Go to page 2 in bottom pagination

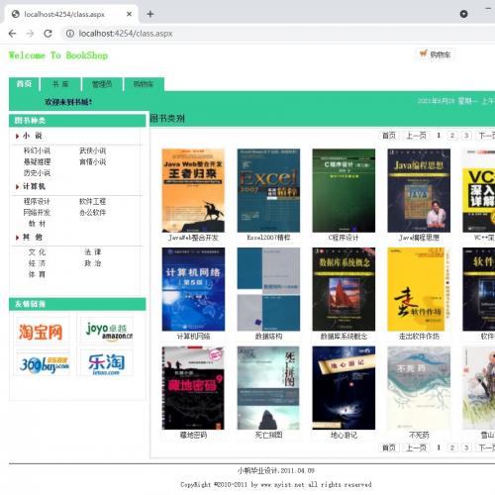[x=452, y=447]
